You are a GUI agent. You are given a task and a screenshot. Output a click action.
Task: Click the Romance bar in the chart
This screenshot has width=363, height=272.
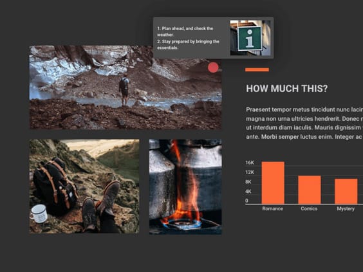point(273,183)
